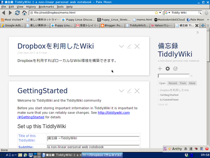Image resolution: width=210 pixels, height=158 pixels.
Task: Open a new tab with the plus button
Action: (203, 25)
